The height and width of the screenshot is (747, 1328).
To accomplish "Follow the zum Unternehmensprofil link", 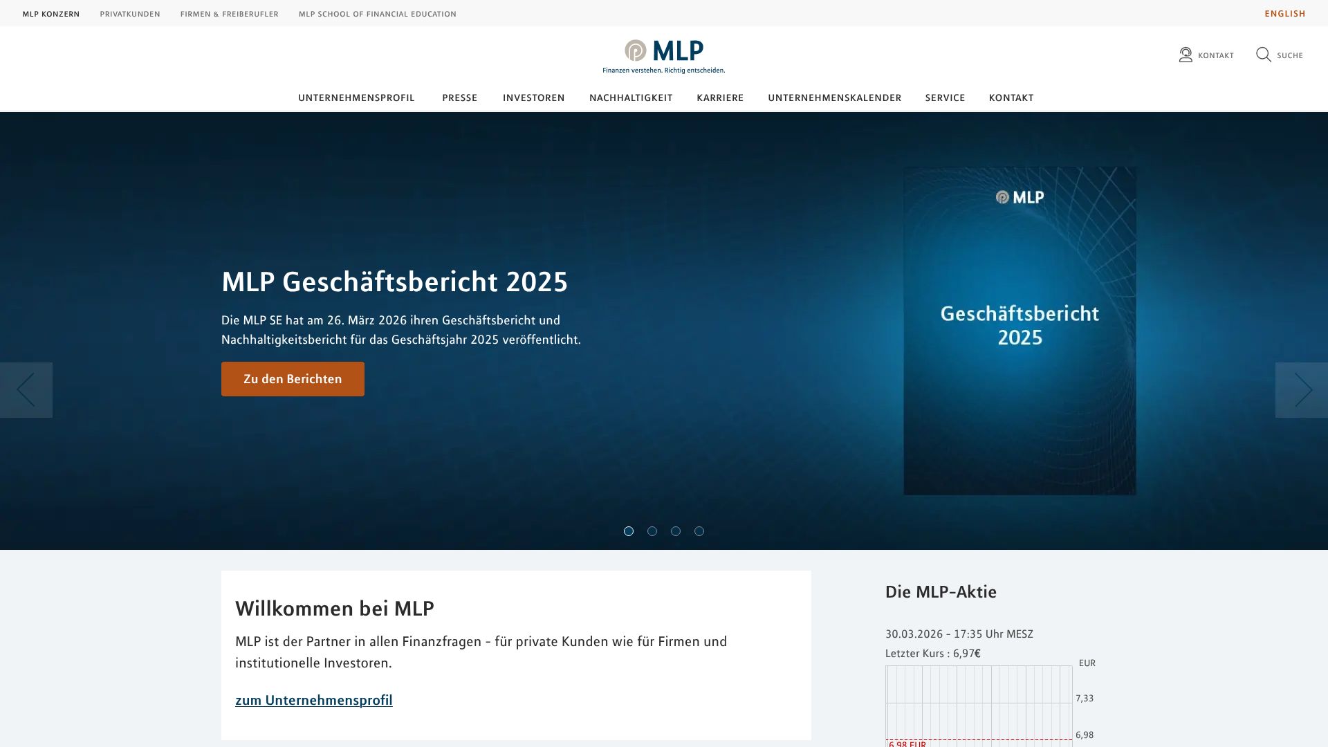I will [x=313, y=700].
